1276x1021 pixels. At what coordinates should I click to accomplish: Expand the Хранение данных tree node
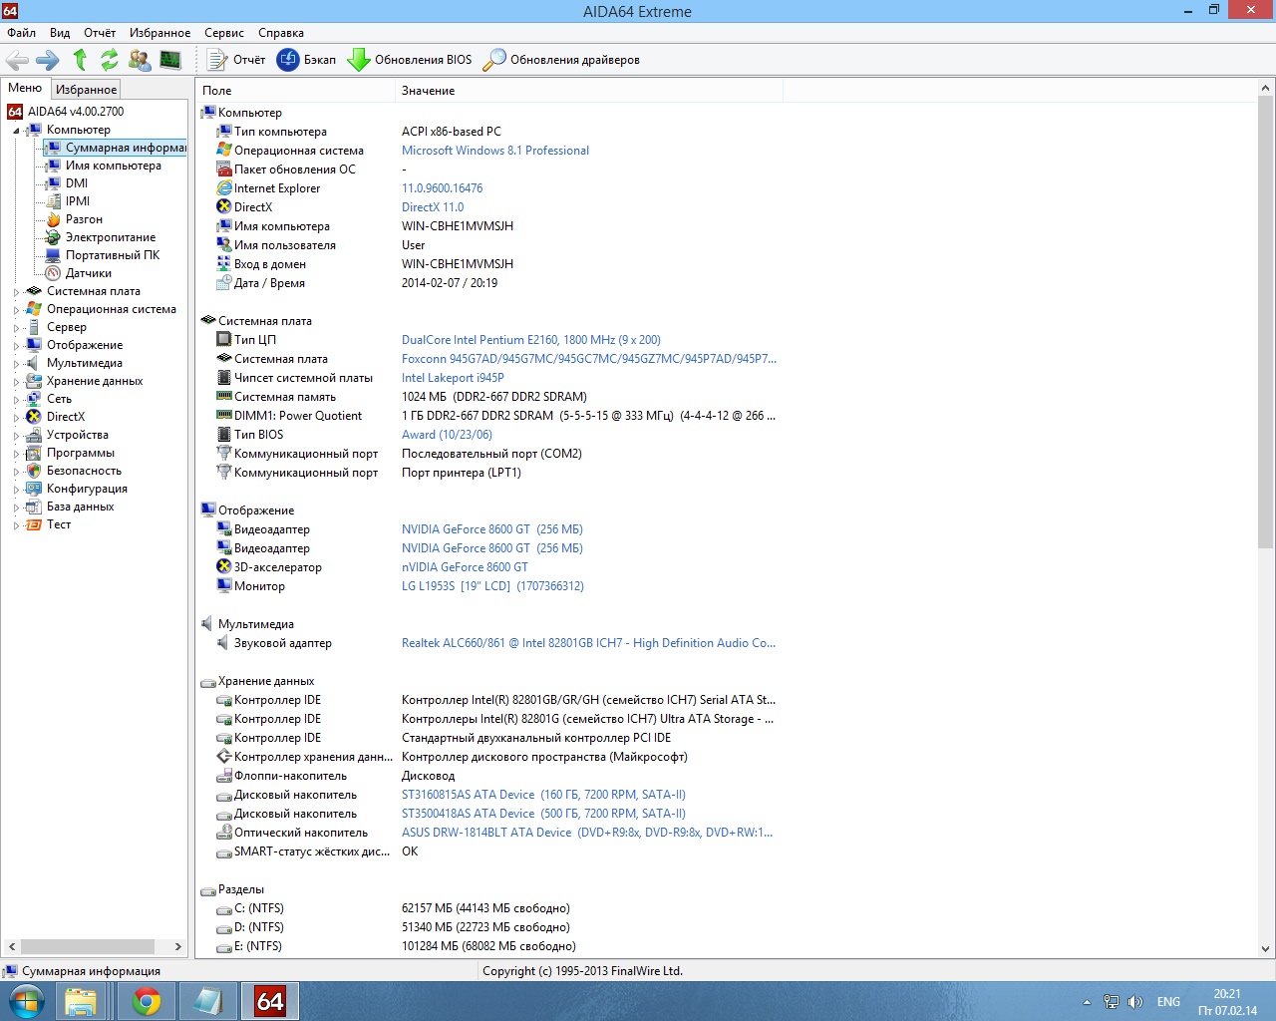(16, 382)
